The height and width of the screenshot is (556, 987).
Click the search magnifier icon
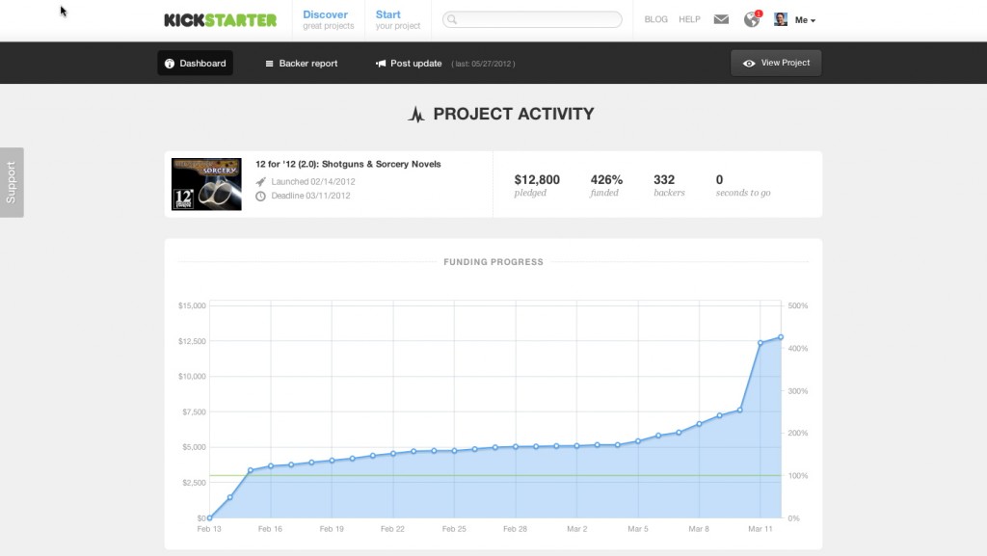pyautogui.click(x=452, y=19)
